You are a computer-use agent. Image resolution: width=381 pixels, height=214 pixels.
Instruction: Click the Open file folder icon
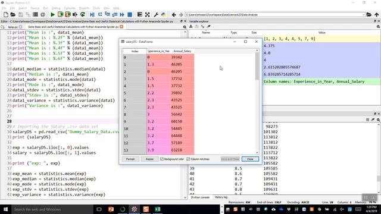[13, 14]
